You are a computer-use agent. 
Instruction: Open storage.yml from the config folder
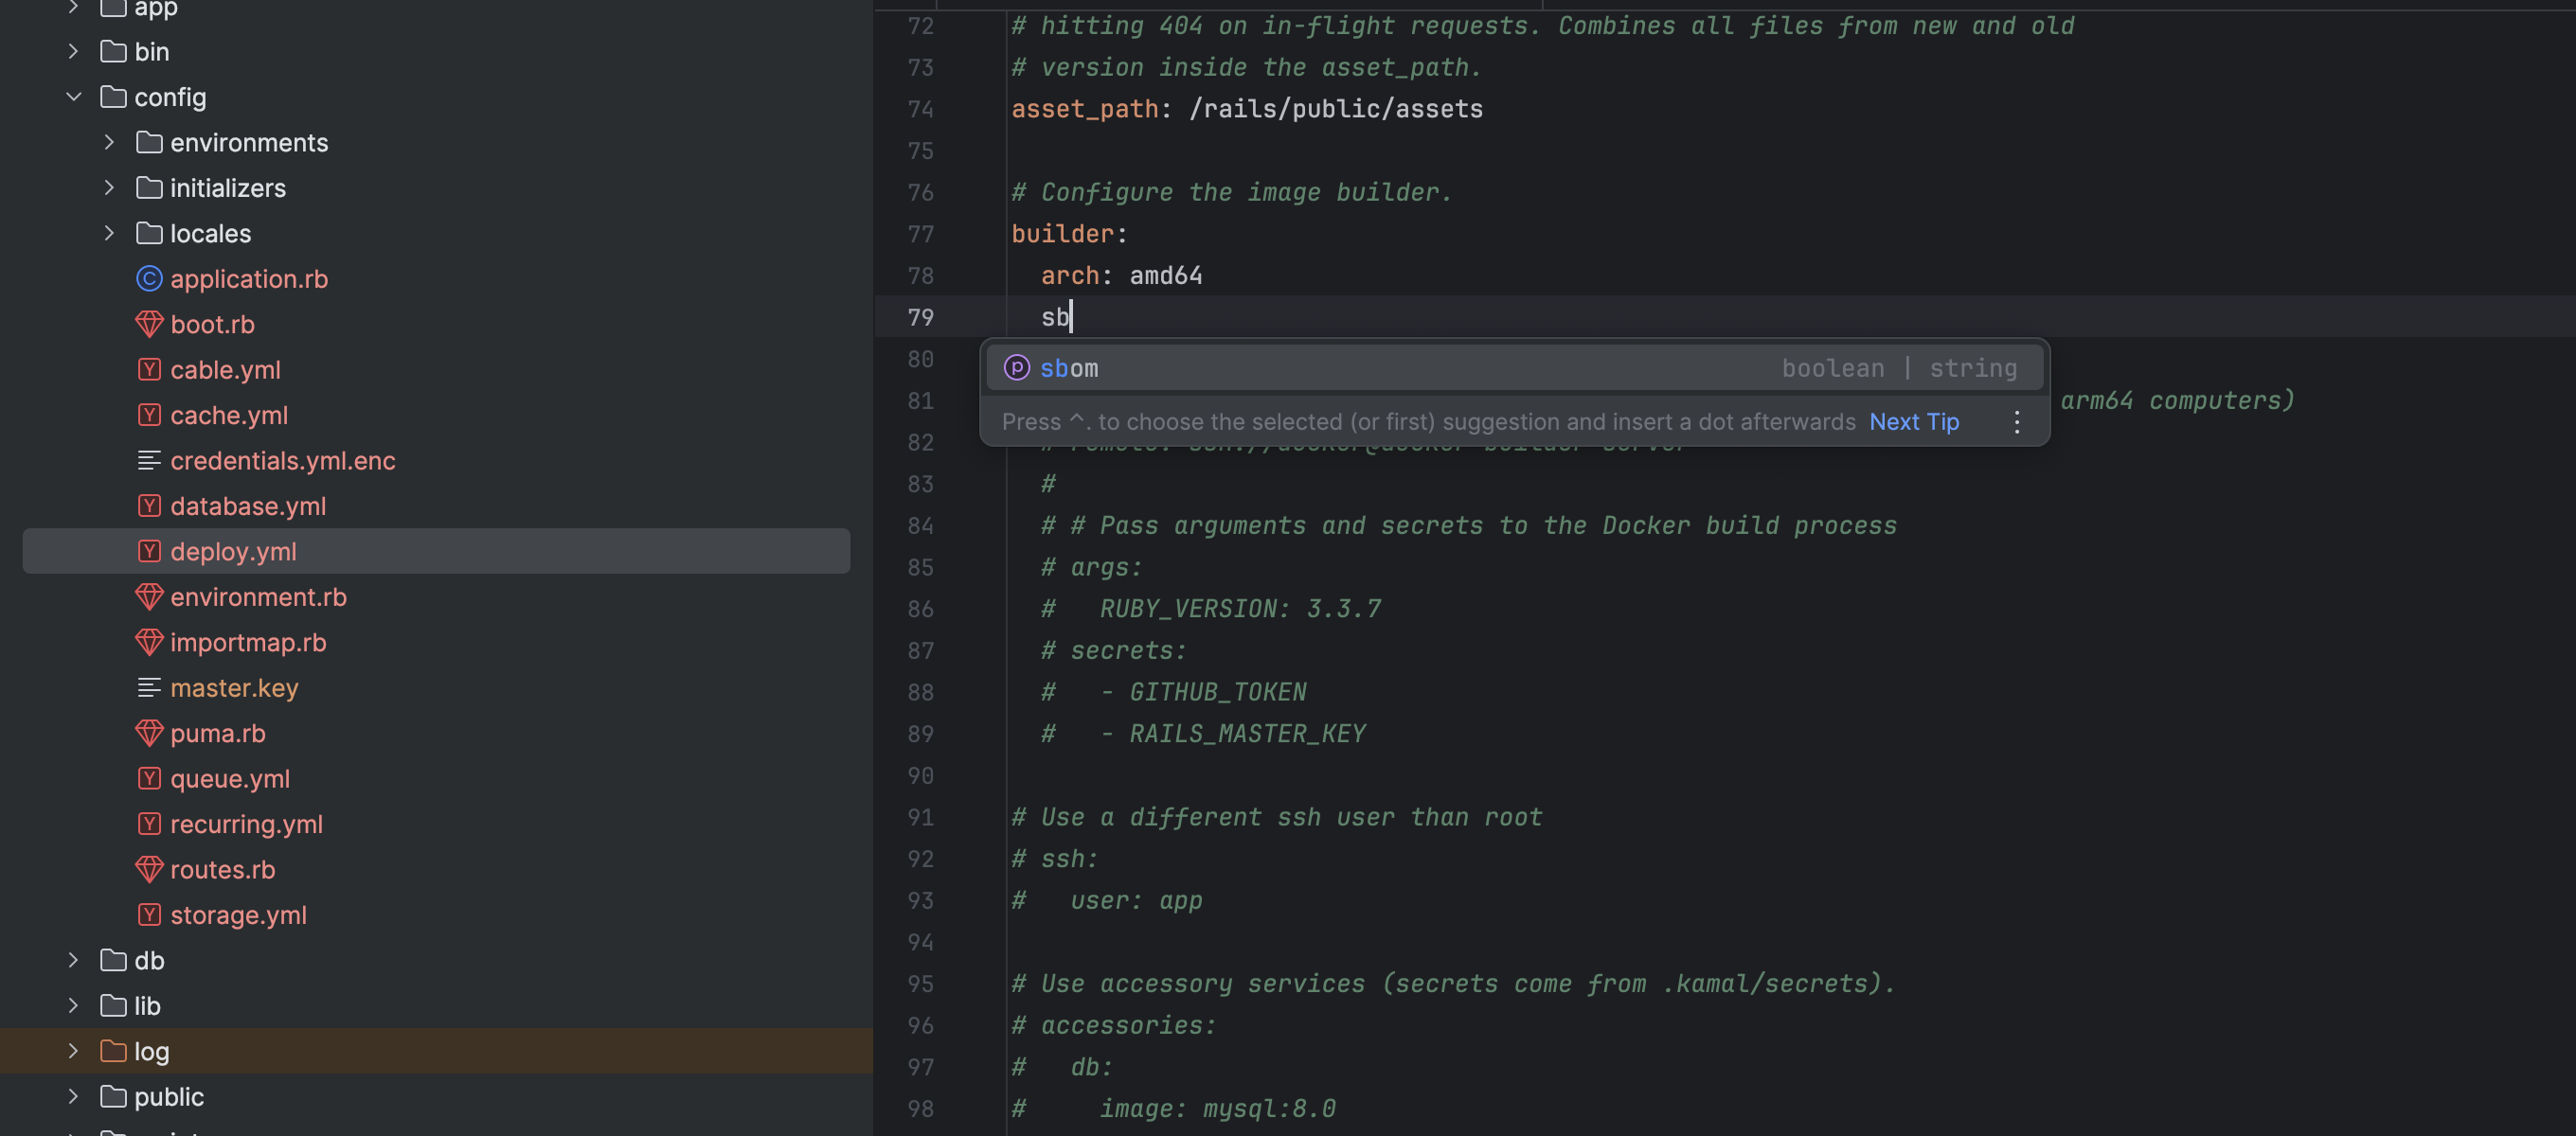[238, 915]
